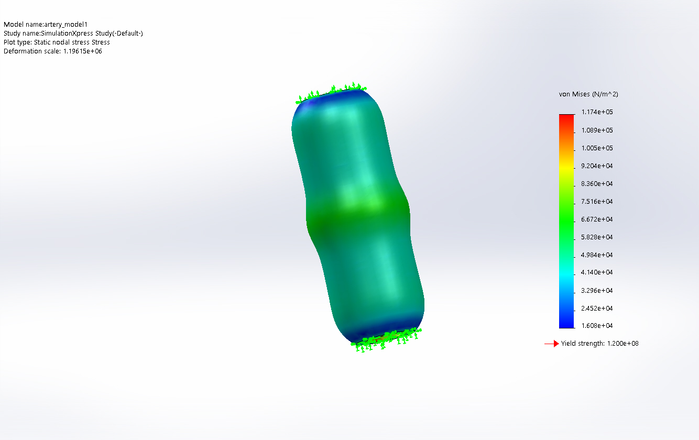
Task: Click the von Mises color gradient legend bar
Action: point(566,221)
